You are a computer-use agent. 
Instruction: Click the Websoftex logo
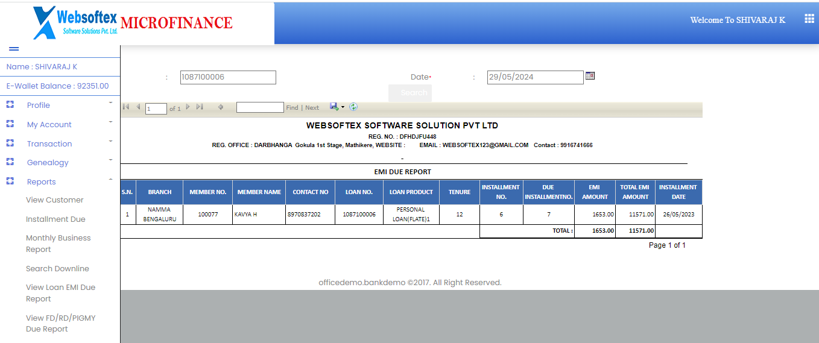click(x=75, y=22)
